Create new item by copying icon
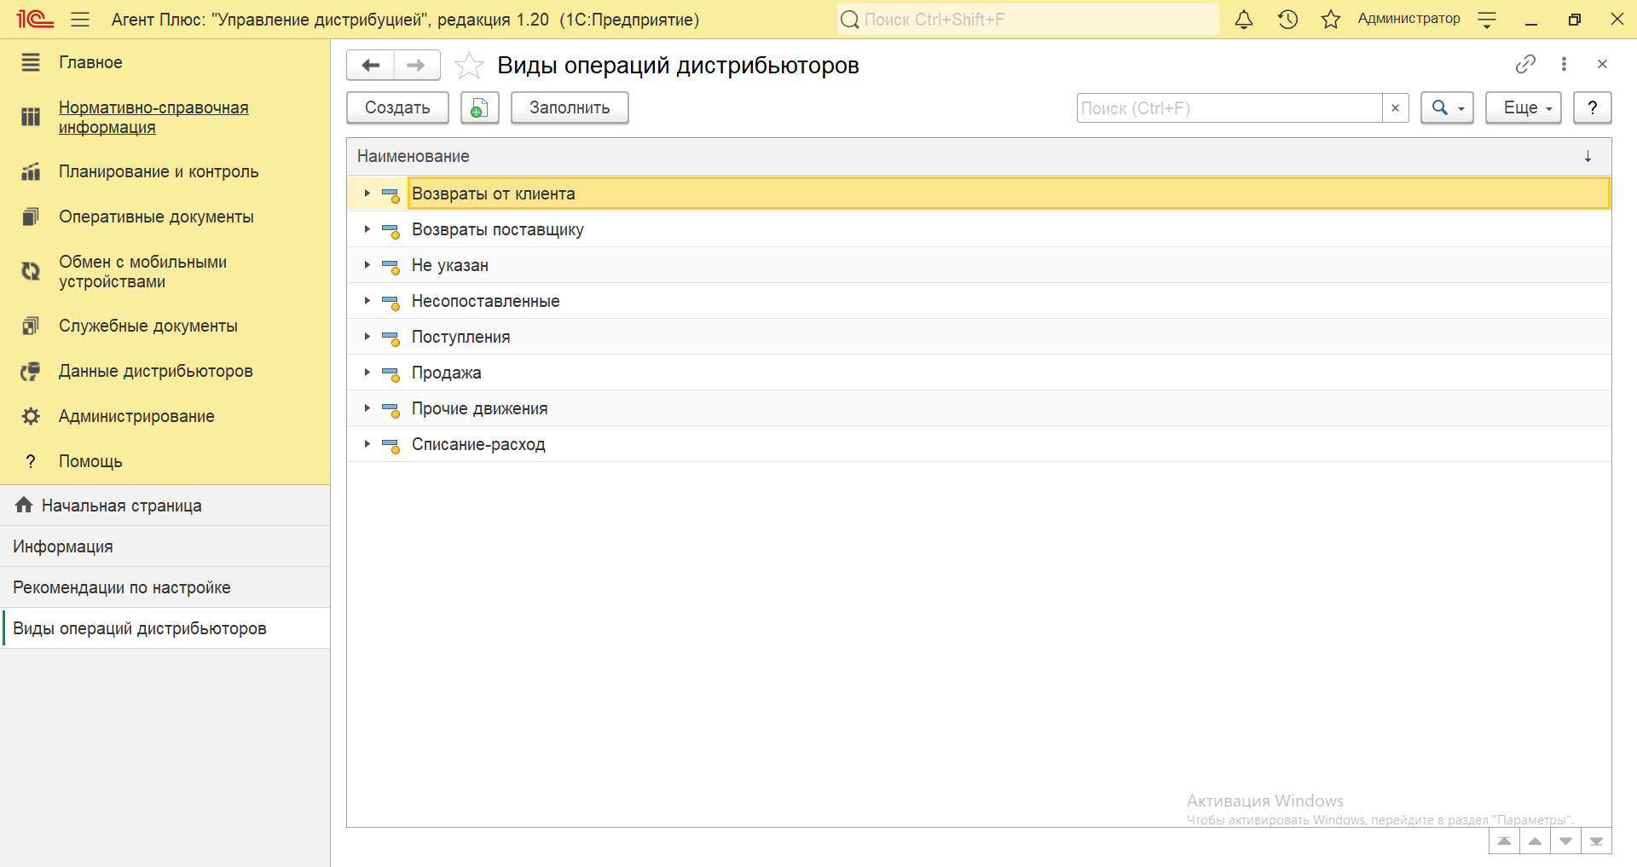This screenshot has height=867, width=1637. (479, 108)
